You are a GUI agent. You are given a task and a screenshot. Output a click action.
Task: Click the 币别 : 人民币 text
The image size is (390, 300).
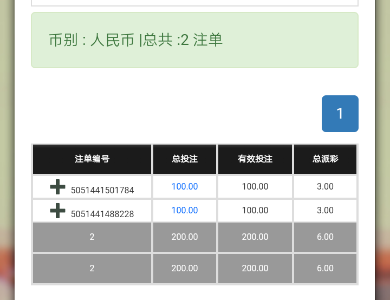point(92,40)
